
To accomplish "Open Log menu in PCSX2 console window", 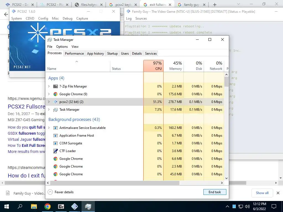I will [x=129, y=18].
